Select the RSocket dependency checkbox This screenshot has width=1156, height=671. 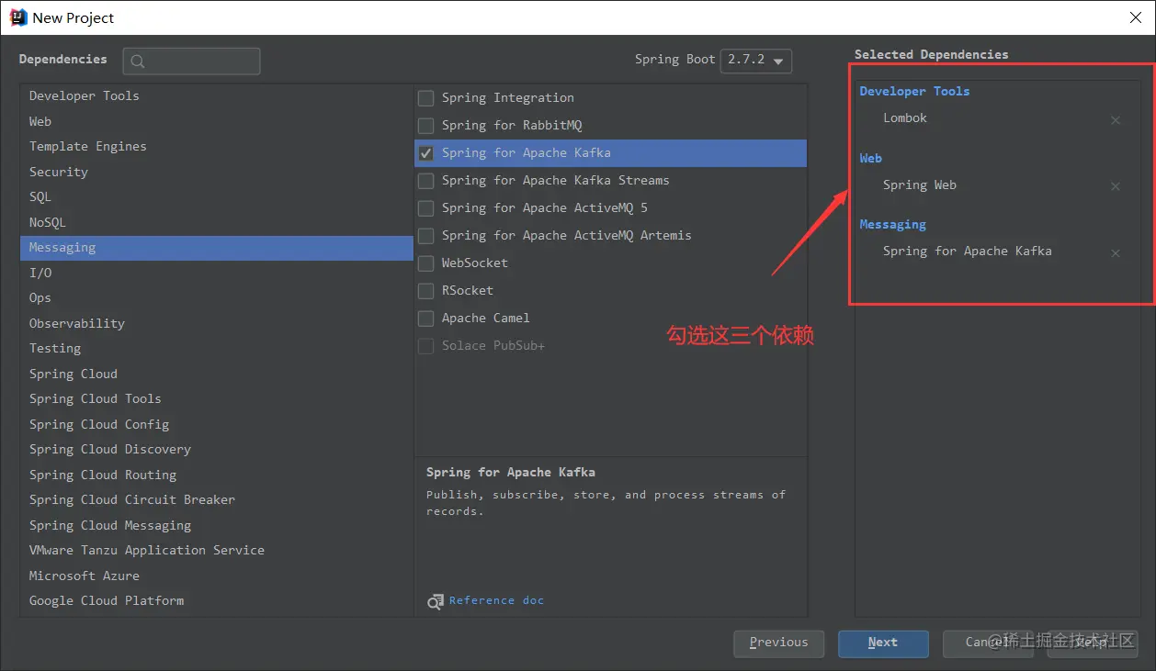click(x=425, y=291)
